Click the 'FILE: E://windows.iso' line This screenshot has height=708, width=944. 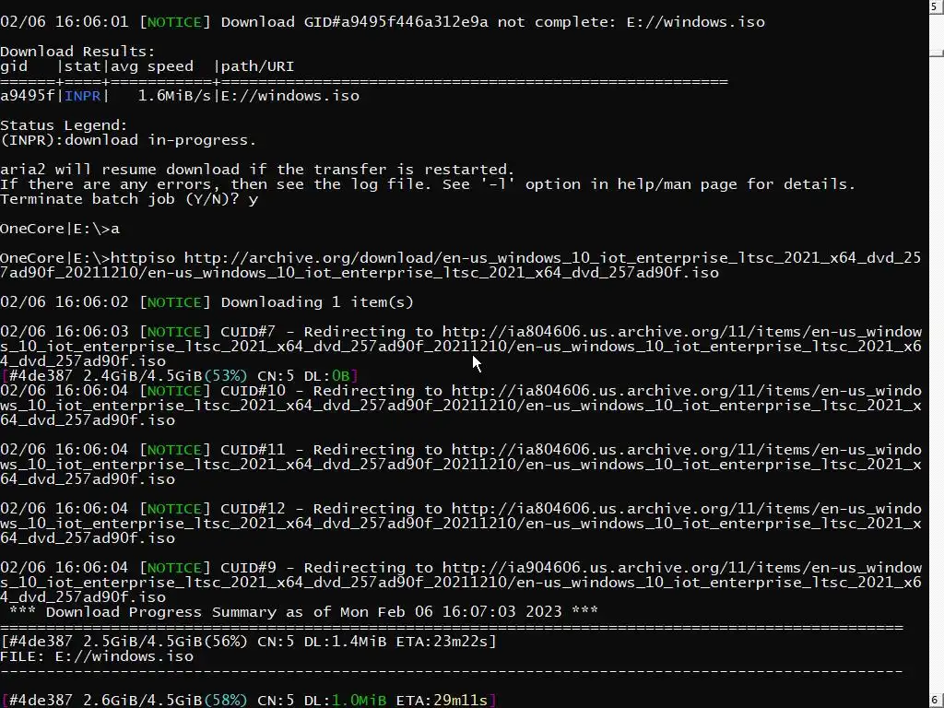coord(97,656)
